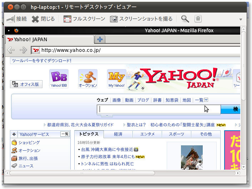The height and width of the screenshot is (189, 252).
Task: Click the ニュース newspaper icon
Action: click(x=14, y=166)
